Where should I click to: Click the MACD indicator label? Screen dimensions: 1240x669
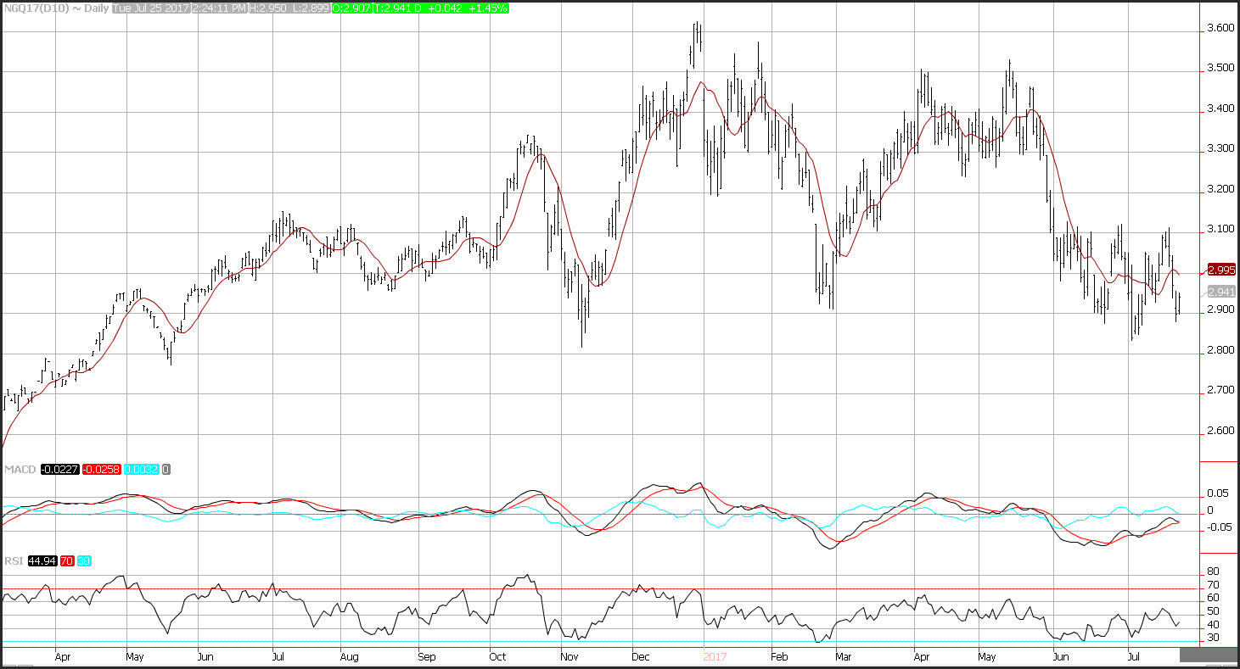[18, 470]
